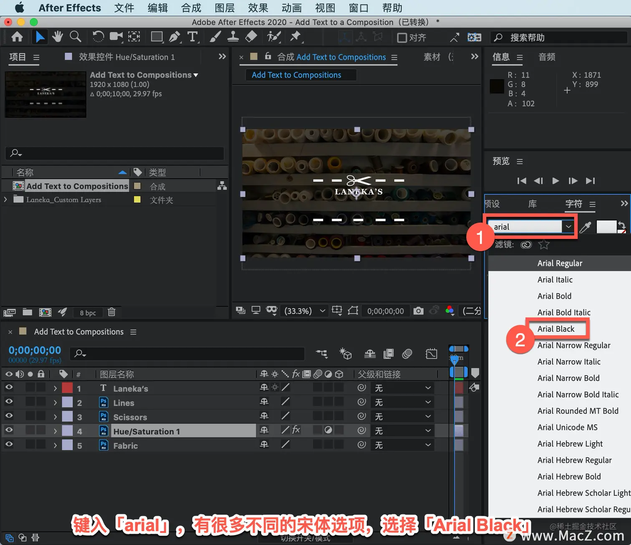Expand the Laneka_Custom Layers folder
The height and width of the screenshot is (545, 631).
[5, 200]
